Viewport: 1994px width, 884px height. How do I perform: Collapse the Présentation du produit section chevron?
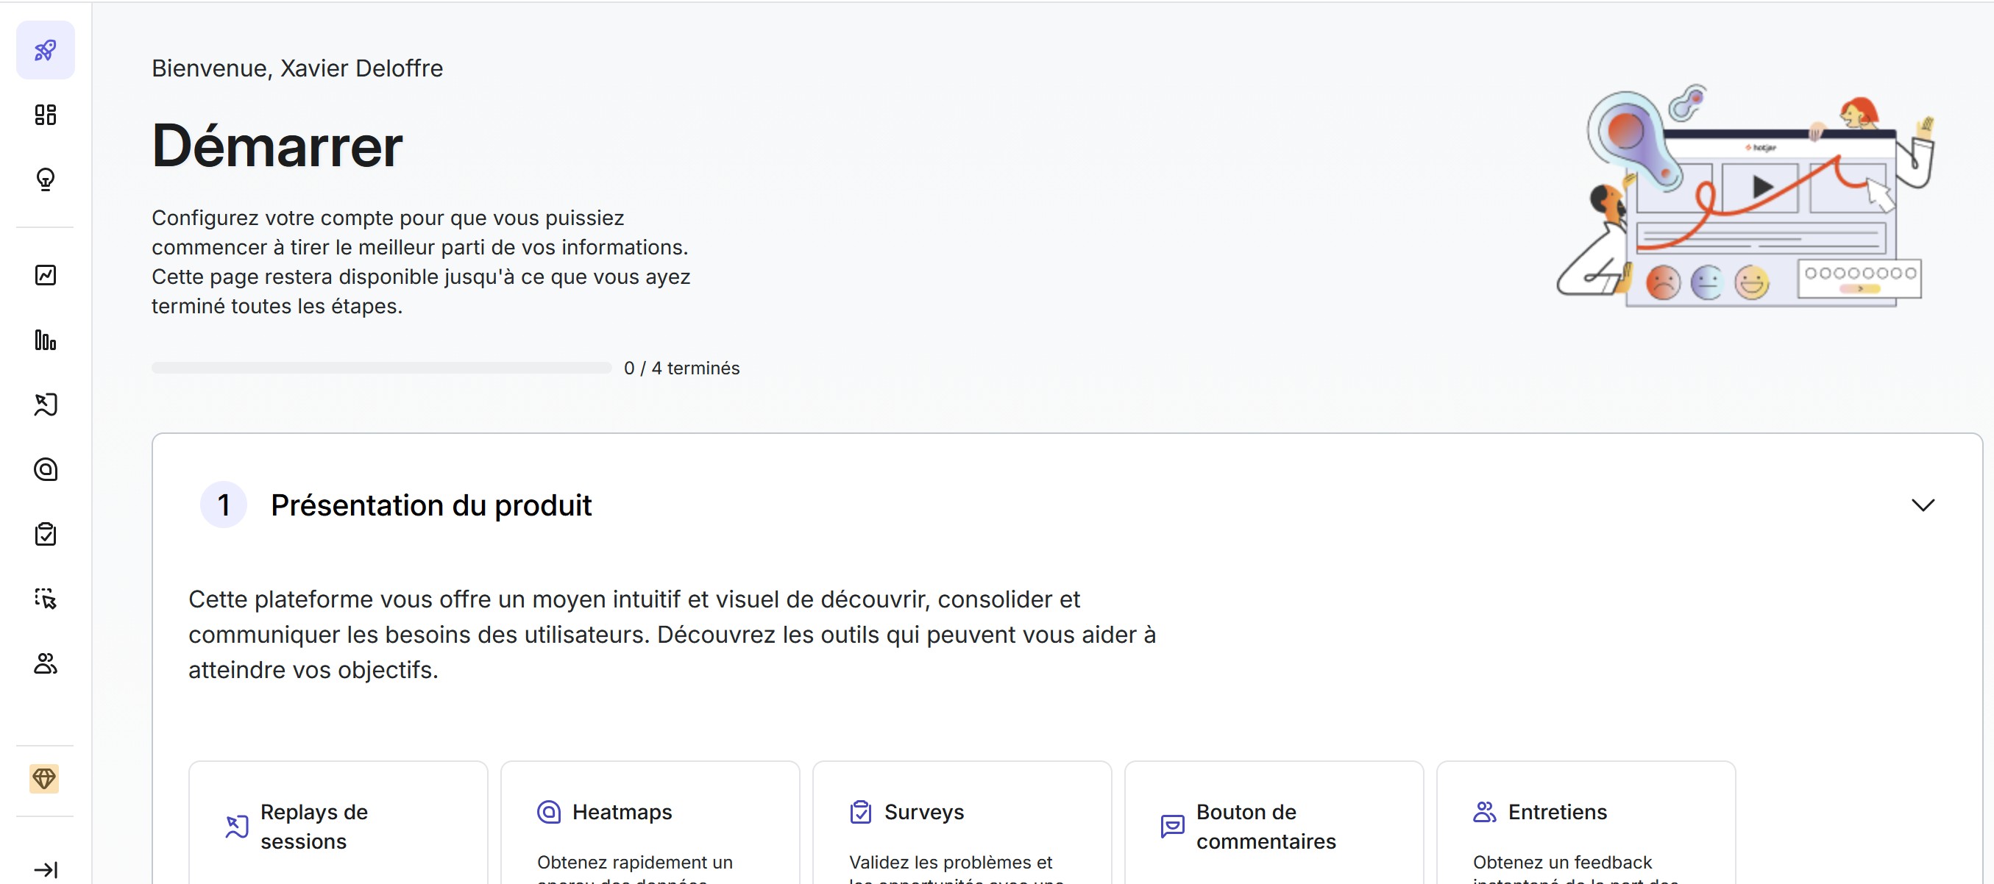click(1922, 505)
